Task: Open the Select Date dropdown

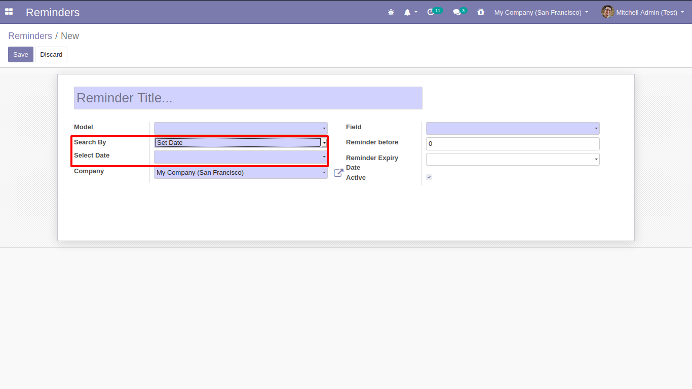Action: click(x=241, y=157)
